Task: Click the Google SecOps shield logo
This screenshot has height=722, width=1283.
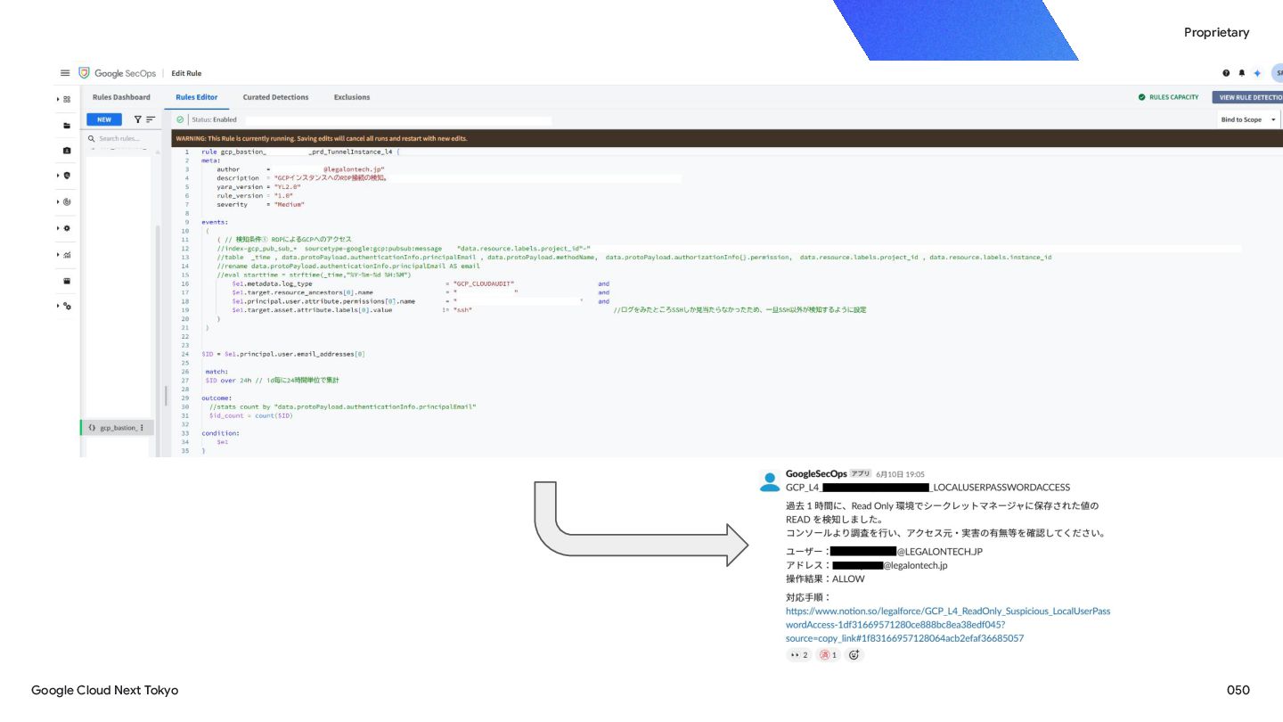Action: pyautogui.click(x=85, y=73)
